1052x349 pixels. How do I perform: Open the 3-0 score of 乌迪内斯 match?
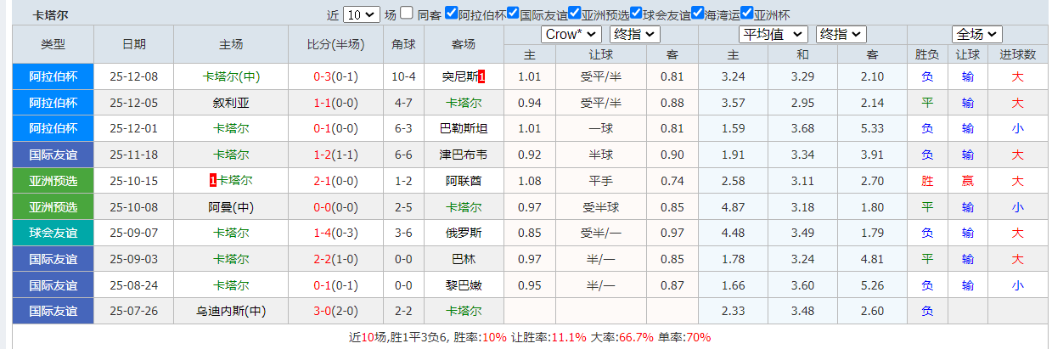(322, 312)
